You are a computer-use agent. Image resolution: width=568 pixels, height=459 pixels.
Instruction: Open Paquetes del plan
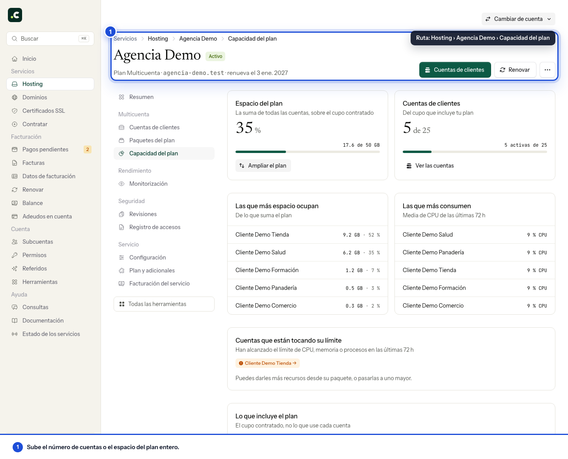point(164,140)
